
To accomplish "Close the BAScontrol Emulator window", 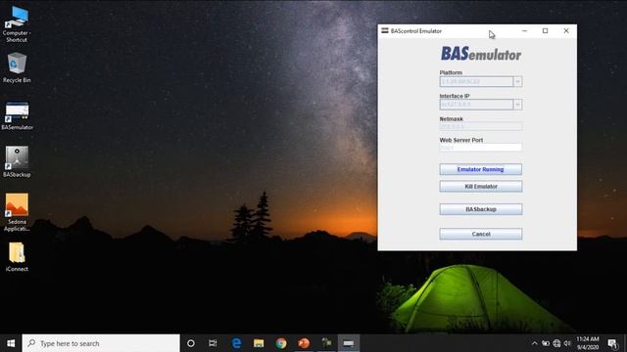I will pos(566,30).
